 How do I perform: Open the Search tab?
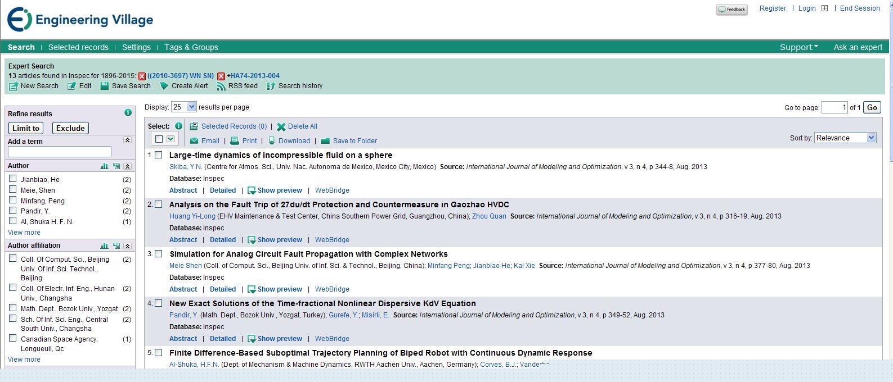pyautogui.click(x=21, y=47)
